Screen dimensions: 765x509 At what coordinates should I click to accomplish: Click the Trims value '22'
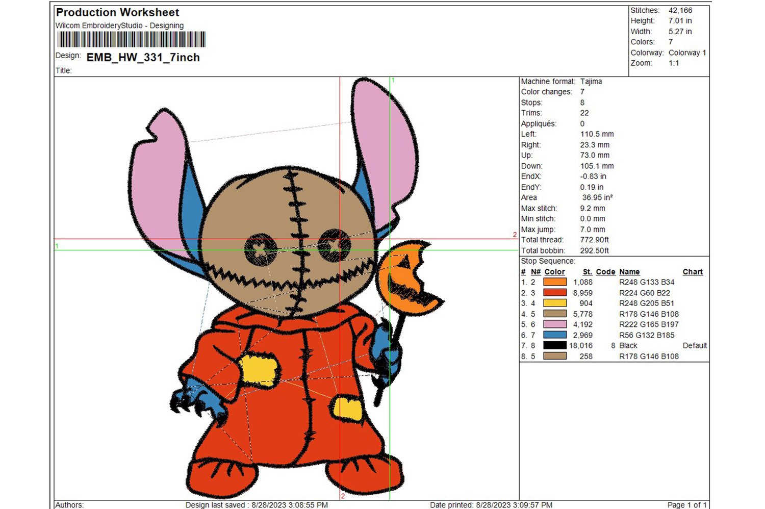[584, 113]
